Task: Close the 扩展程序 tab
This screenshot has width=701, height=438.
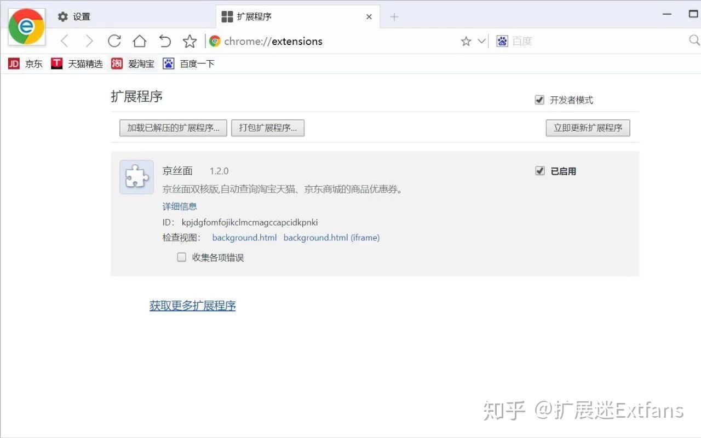Action: click(369, 17)
